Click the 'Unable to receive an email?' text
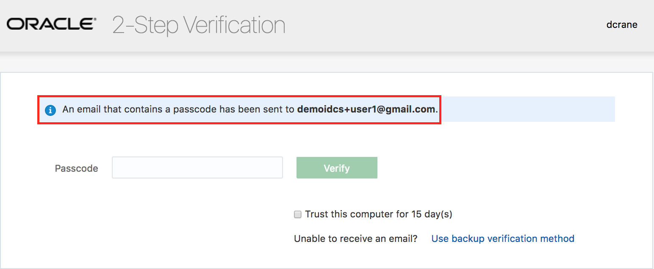 [x=356, y=239]
